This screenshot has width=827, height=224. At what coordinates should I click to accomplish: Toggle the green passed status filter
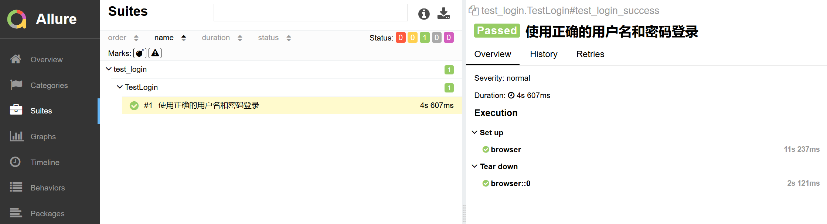click(x=425, y=38)
